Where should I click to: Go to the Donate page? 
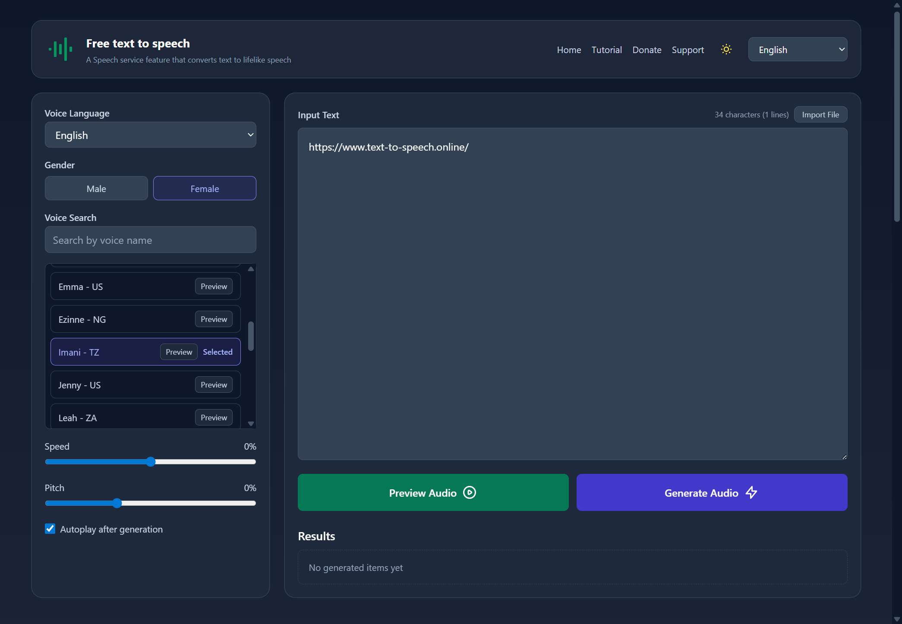tap(647, 50)
